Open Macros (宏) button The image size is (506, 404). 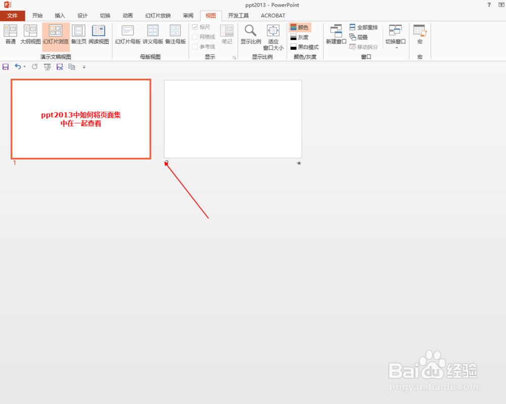tap(420, 35)
